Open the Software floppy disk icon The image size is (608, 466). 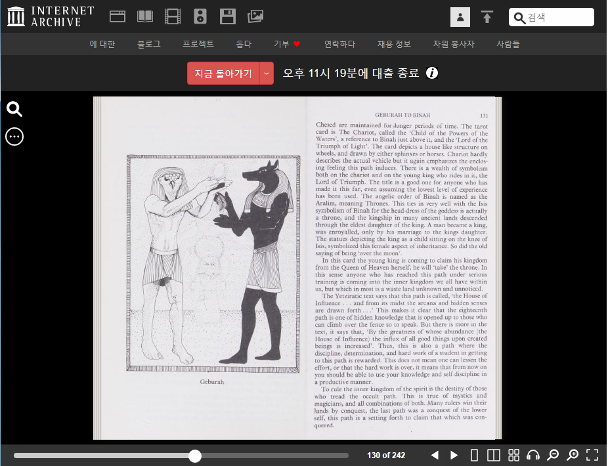(228, 16)
